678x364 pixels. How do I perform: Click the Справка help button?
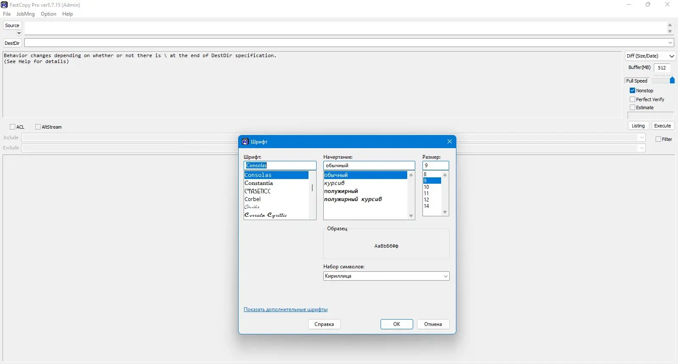click(324, 324)
